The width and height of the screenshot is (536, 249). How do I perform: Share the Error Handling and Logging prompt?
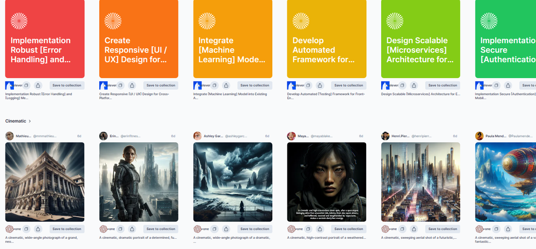(38, 85)
